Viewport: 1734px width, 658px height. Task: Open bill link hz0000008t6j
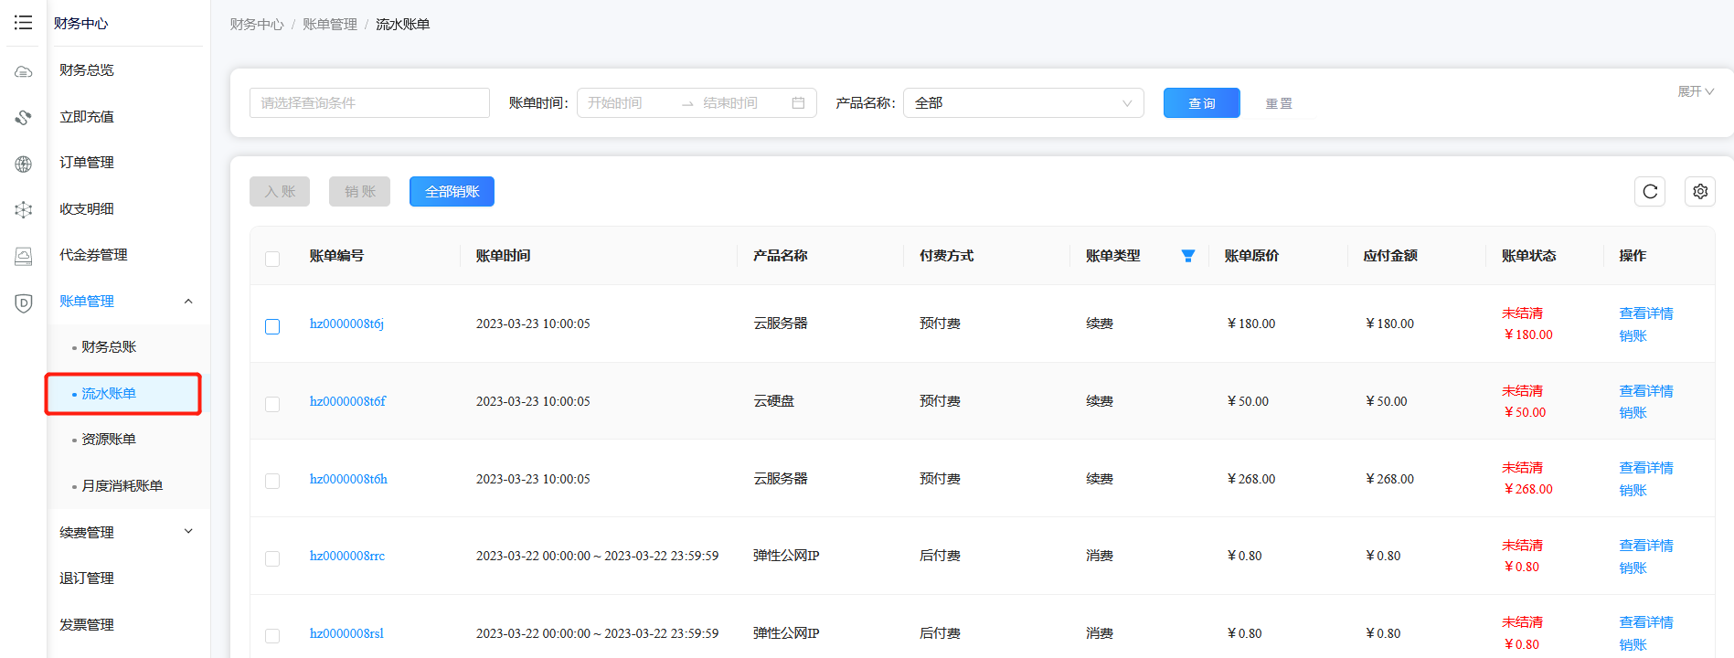pos(346,324)
